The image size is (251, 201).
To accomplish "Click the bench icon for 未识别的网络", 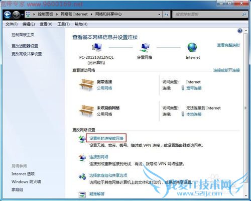I will 86,111.
